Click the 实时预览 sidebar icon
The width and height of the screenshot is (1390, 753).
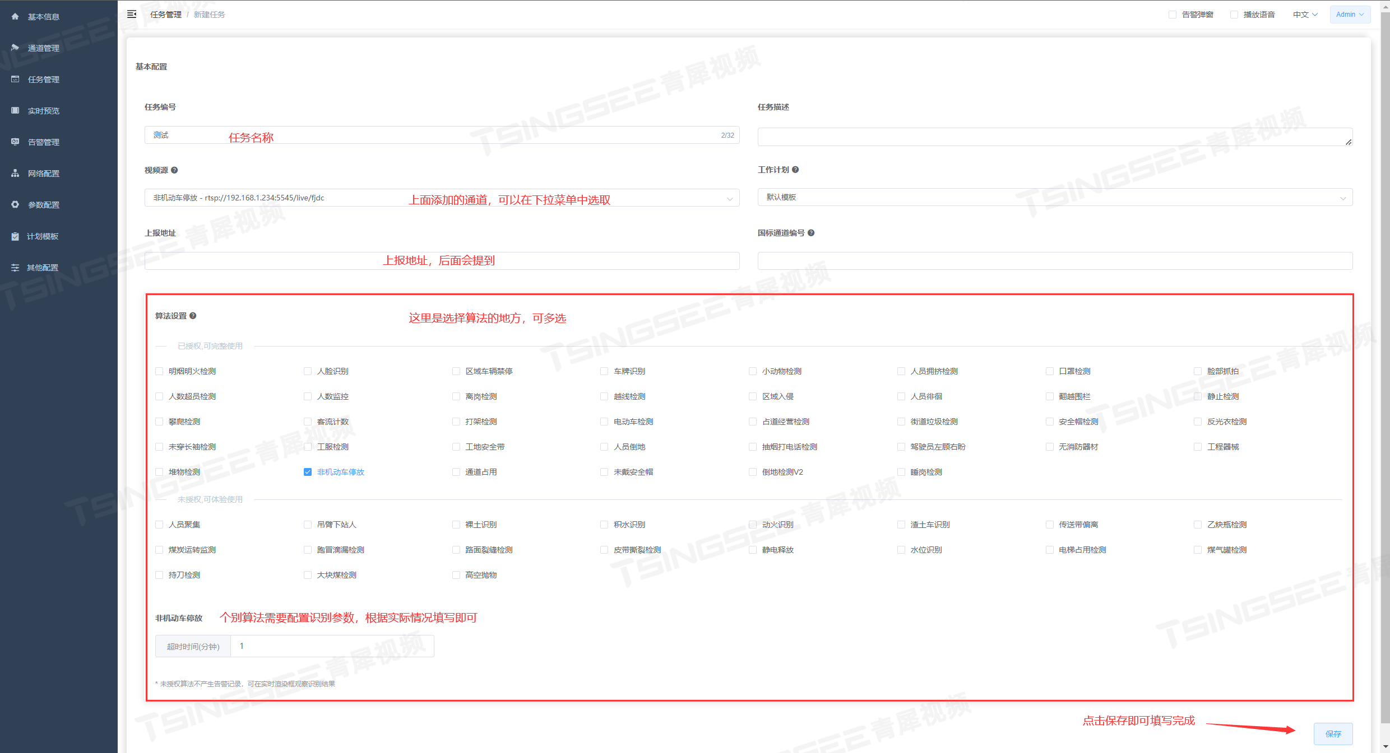pos(15,111)
